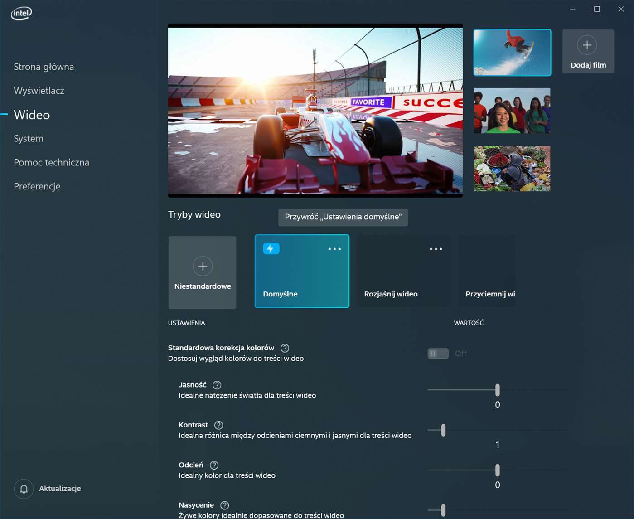Open help icon for Standardowa korekcja kolorów
The image size is (634, 519).
[x=285, y=348]
